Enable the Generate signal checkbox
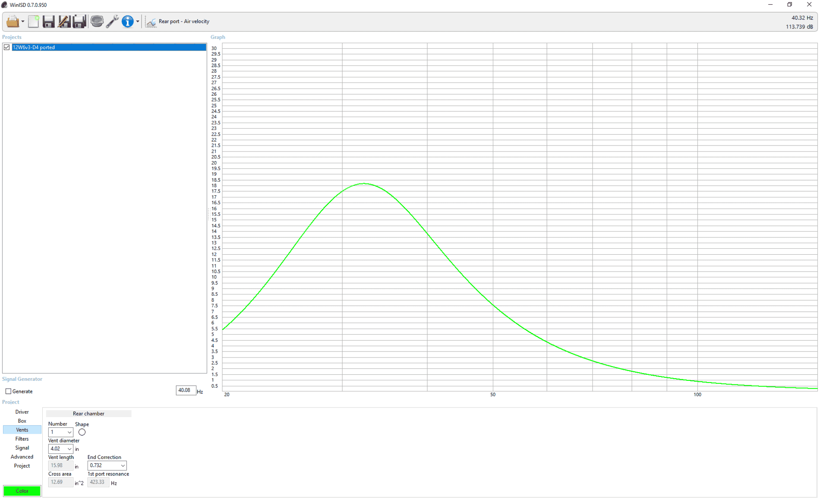 pyautogui.click(x=8, y=391)
